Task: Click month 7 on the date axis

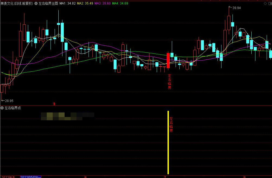Action: [x=165, y=177]
